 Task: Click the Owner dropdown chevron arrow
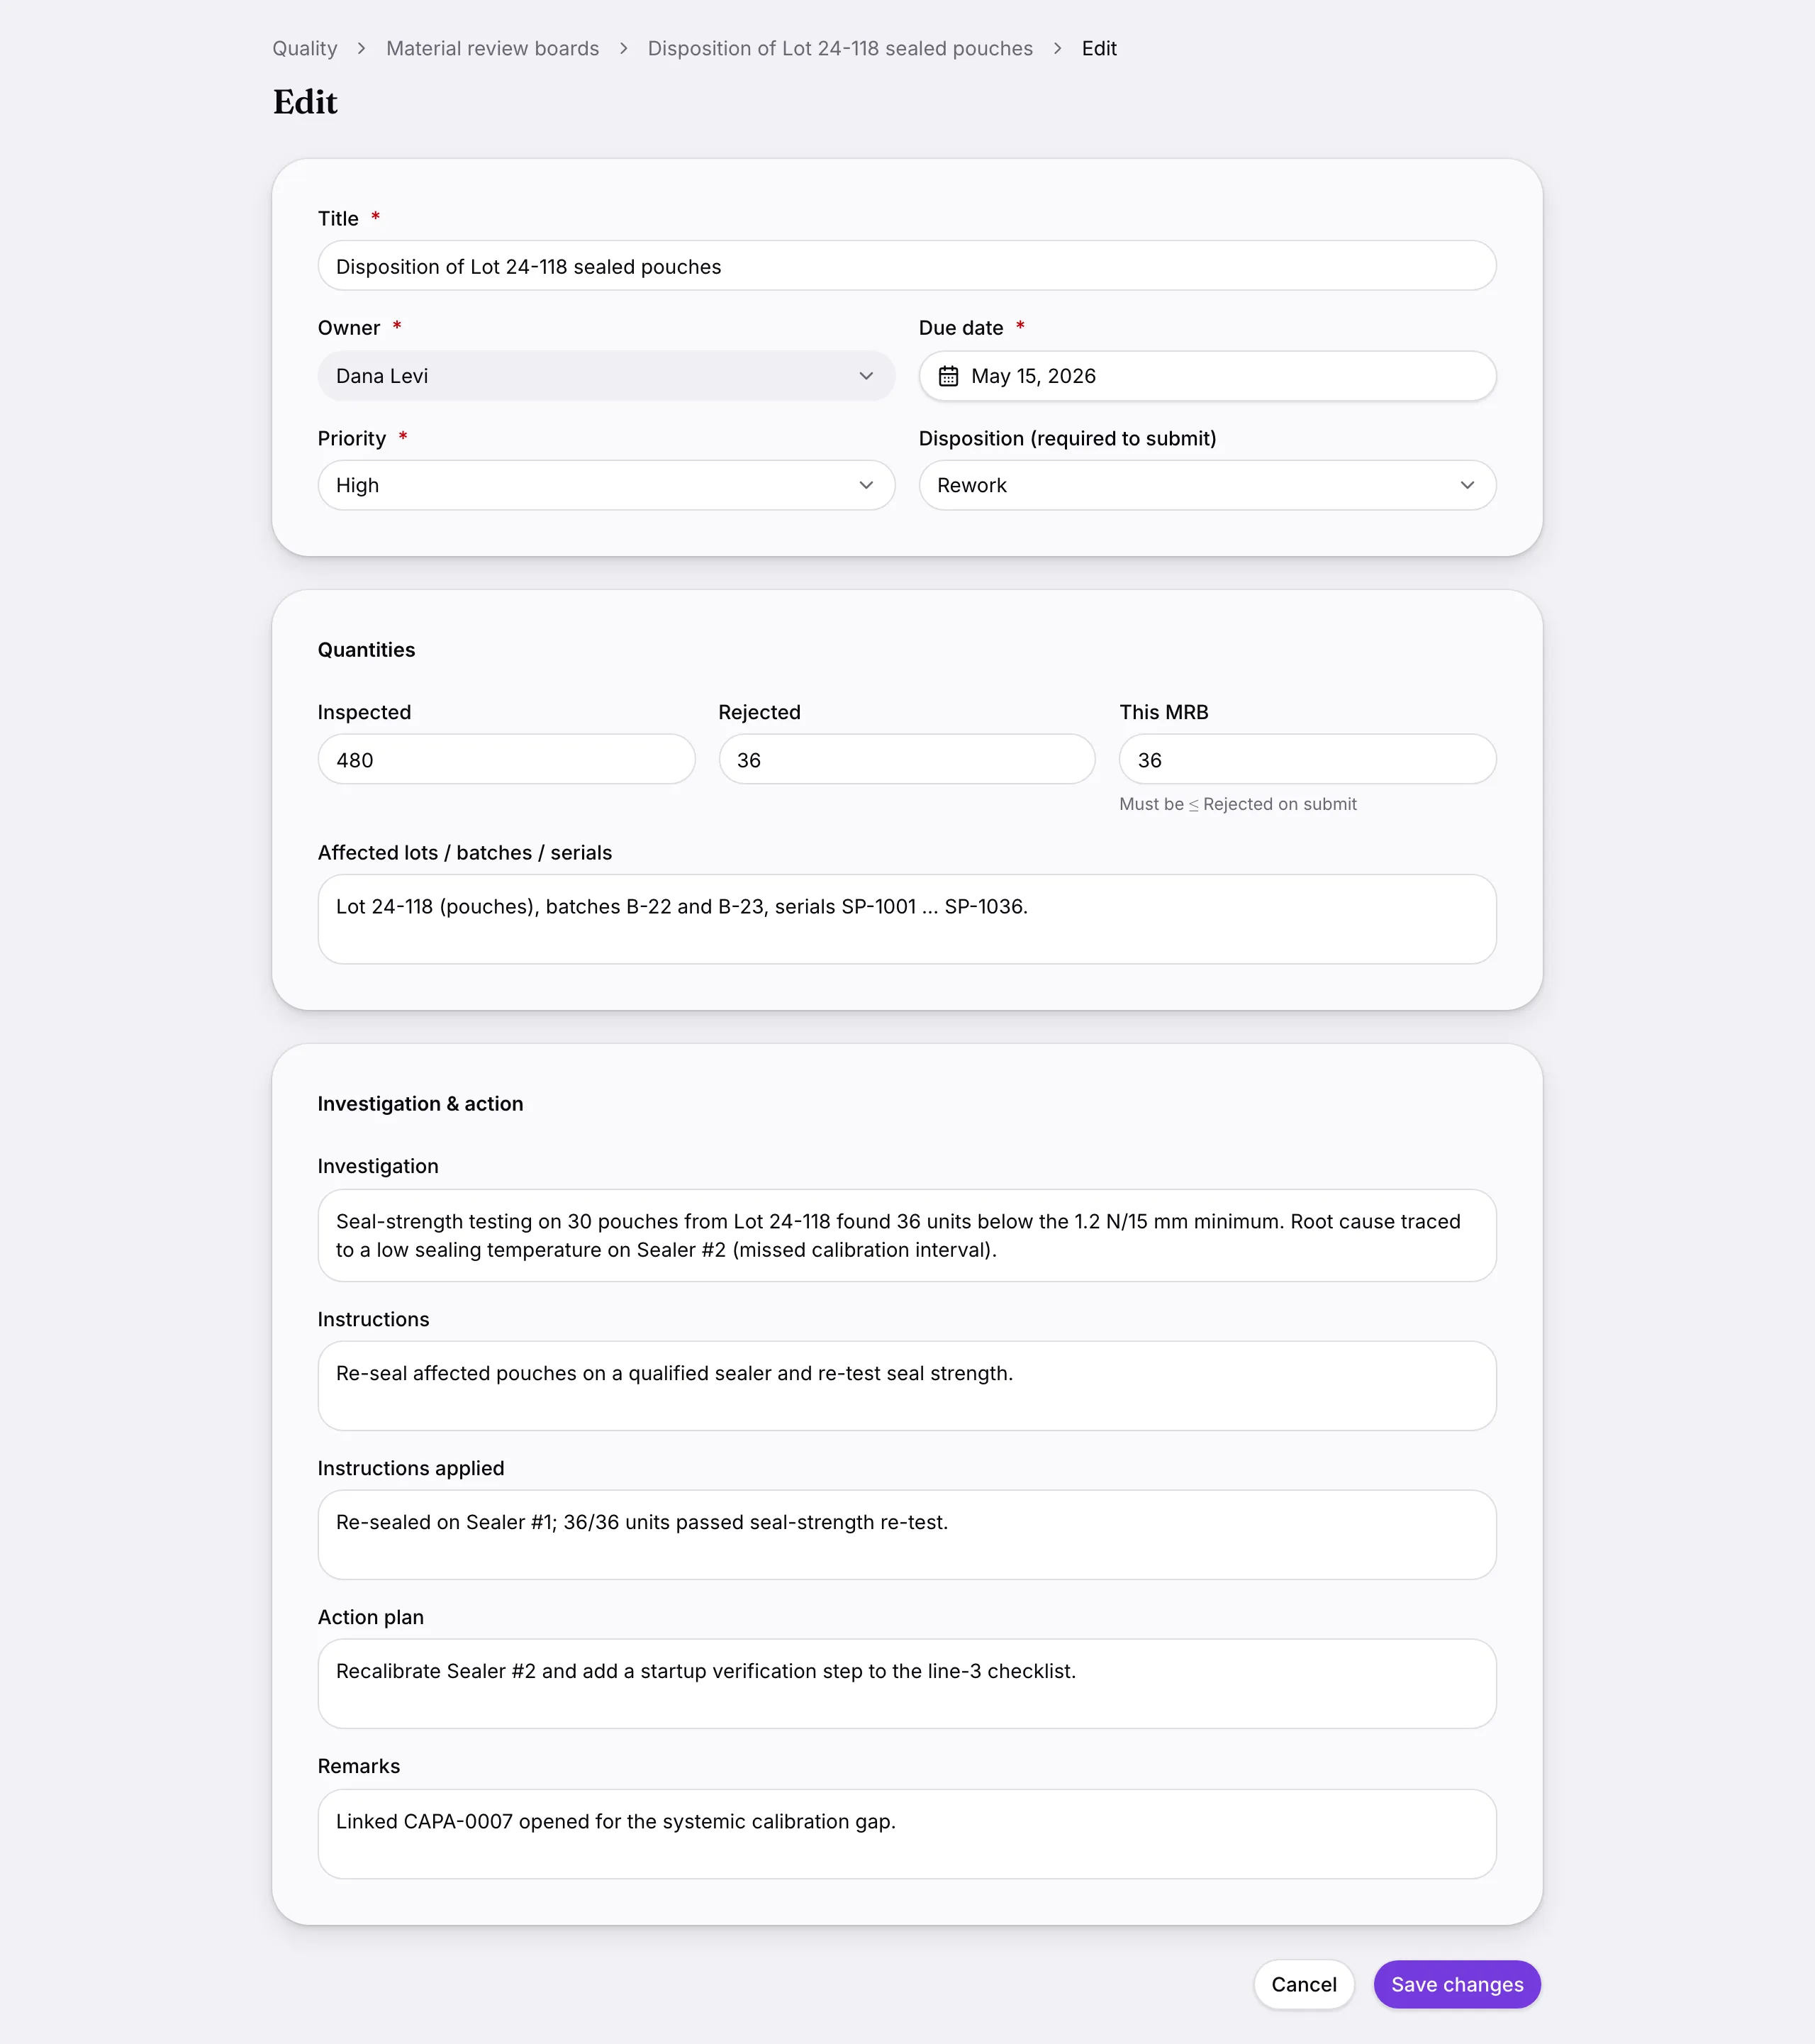click(x=866, y=376)
